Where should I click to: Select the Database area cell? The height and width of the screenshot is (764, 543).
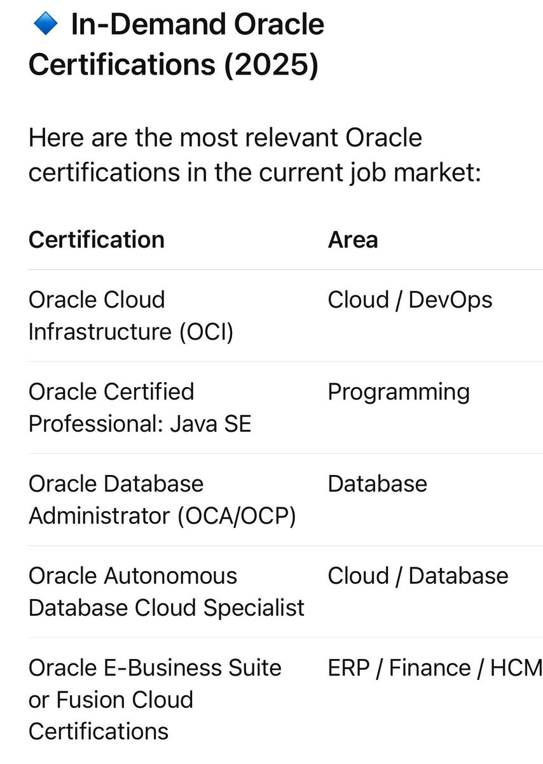[x=378, y=484]
